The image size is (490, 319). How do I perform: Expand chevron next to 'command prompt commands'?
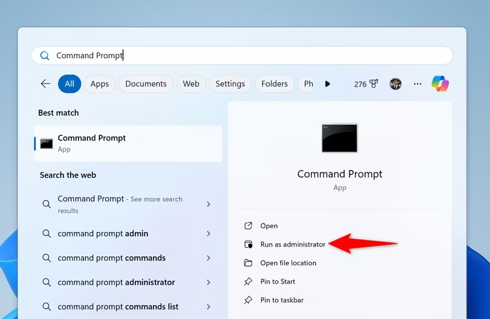pos(208,258)
